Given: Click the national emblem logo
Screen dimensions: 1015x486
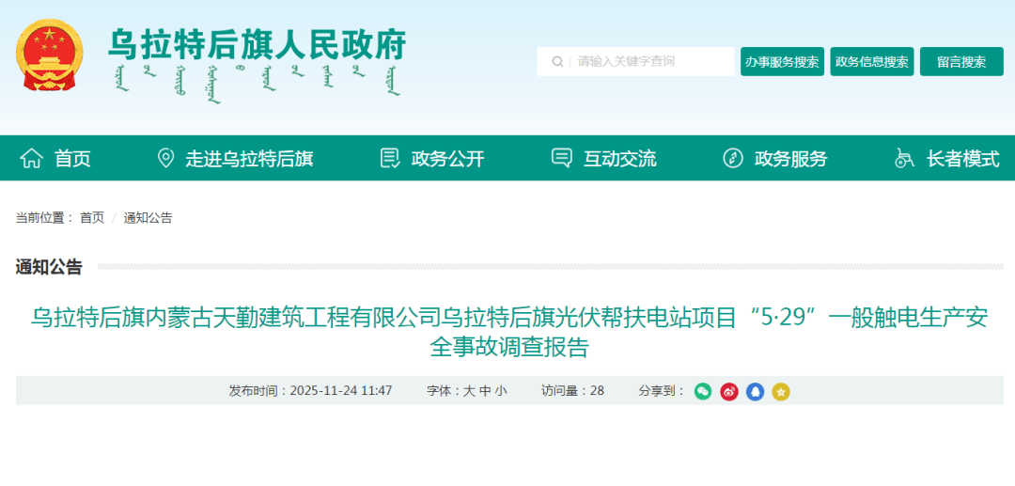Looking at the screenshot, I should 50,55.
